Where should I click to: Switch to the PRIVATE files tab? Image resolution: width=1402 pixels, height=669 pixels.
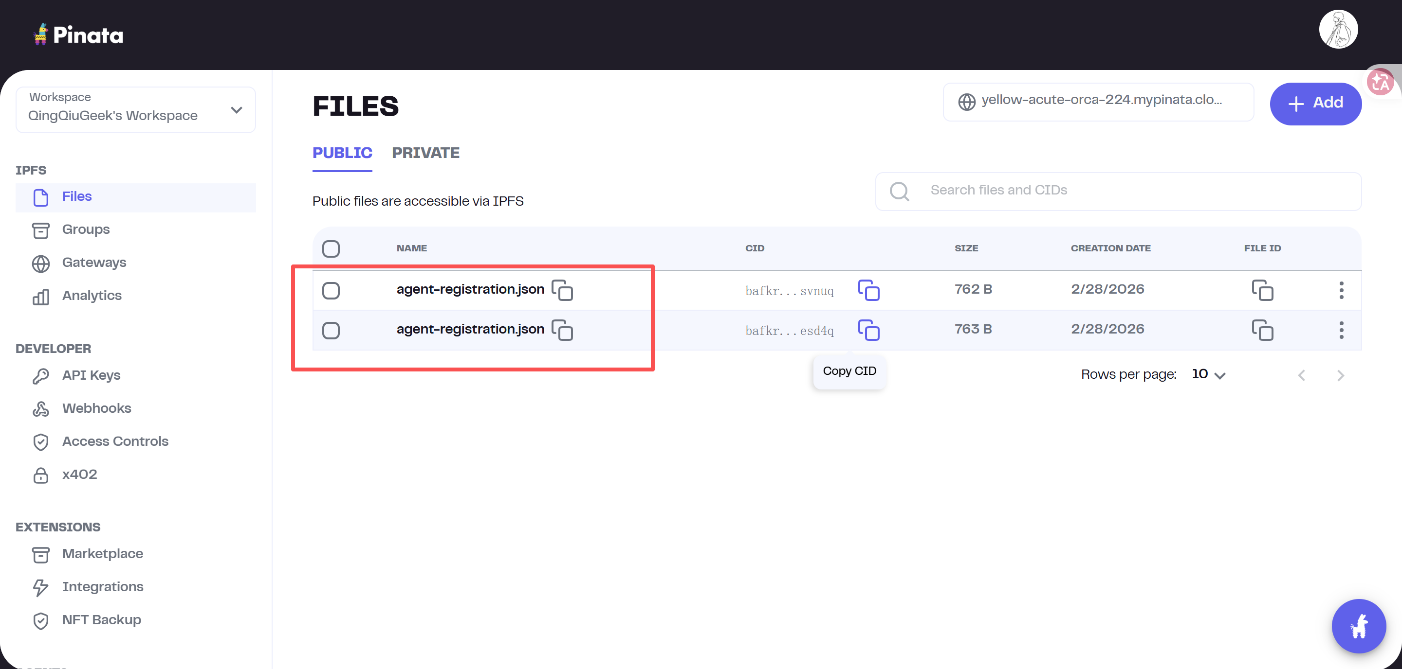[425, 153]
